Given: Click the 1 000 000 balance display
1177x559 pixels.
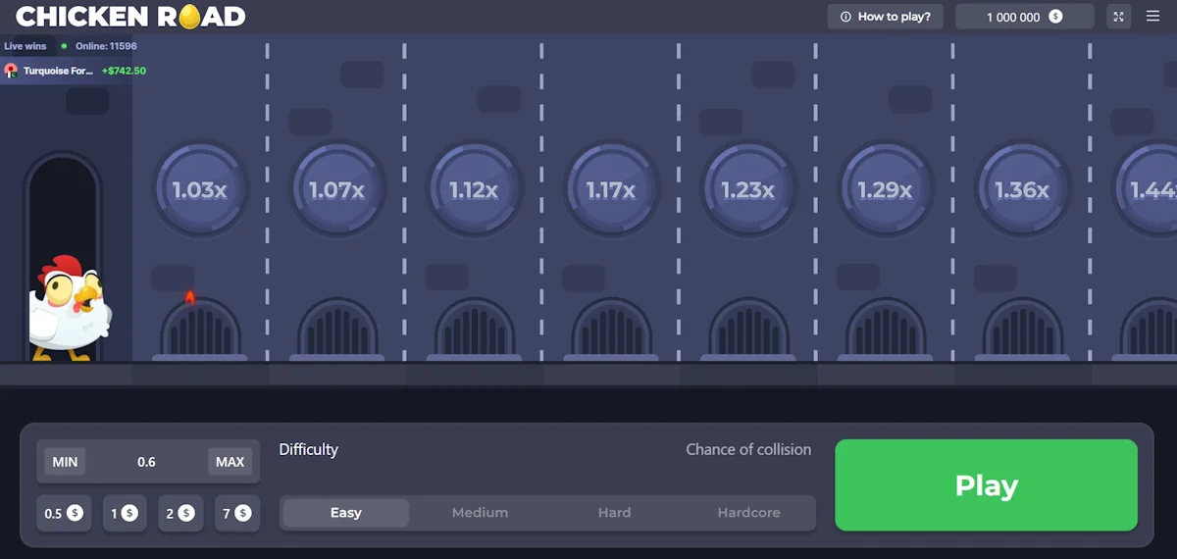Looking at the screenshot, I should pyautogui.click(x=1024, y=17).
